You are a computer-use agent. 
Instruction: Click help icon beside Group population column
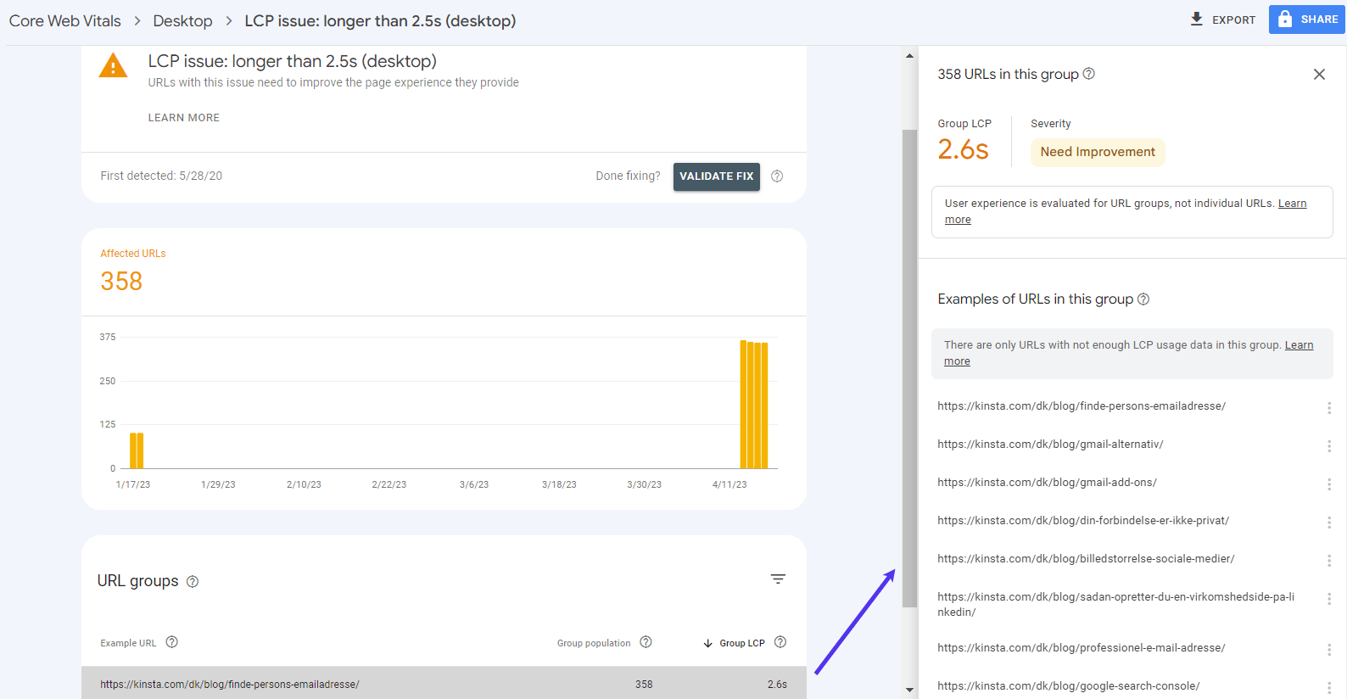coord(646,642)
